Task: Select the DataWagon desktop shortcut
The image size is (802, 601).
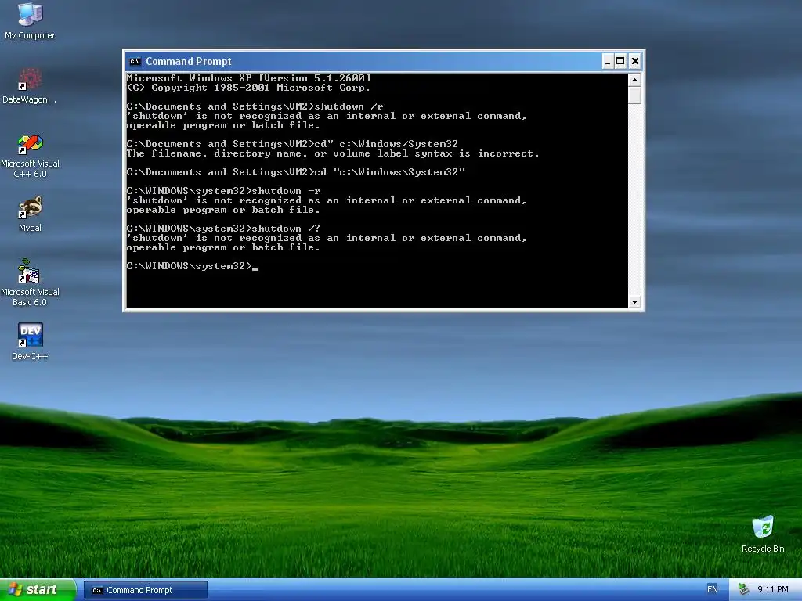Action: [30, 86]
